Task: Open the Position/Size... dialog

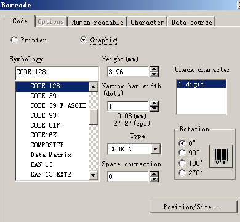Action: click(x=193, y=207)
